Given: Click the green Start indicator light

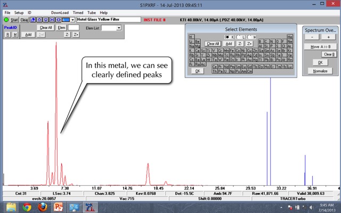Looking at the screenshot, I should [x=6, y=20].
